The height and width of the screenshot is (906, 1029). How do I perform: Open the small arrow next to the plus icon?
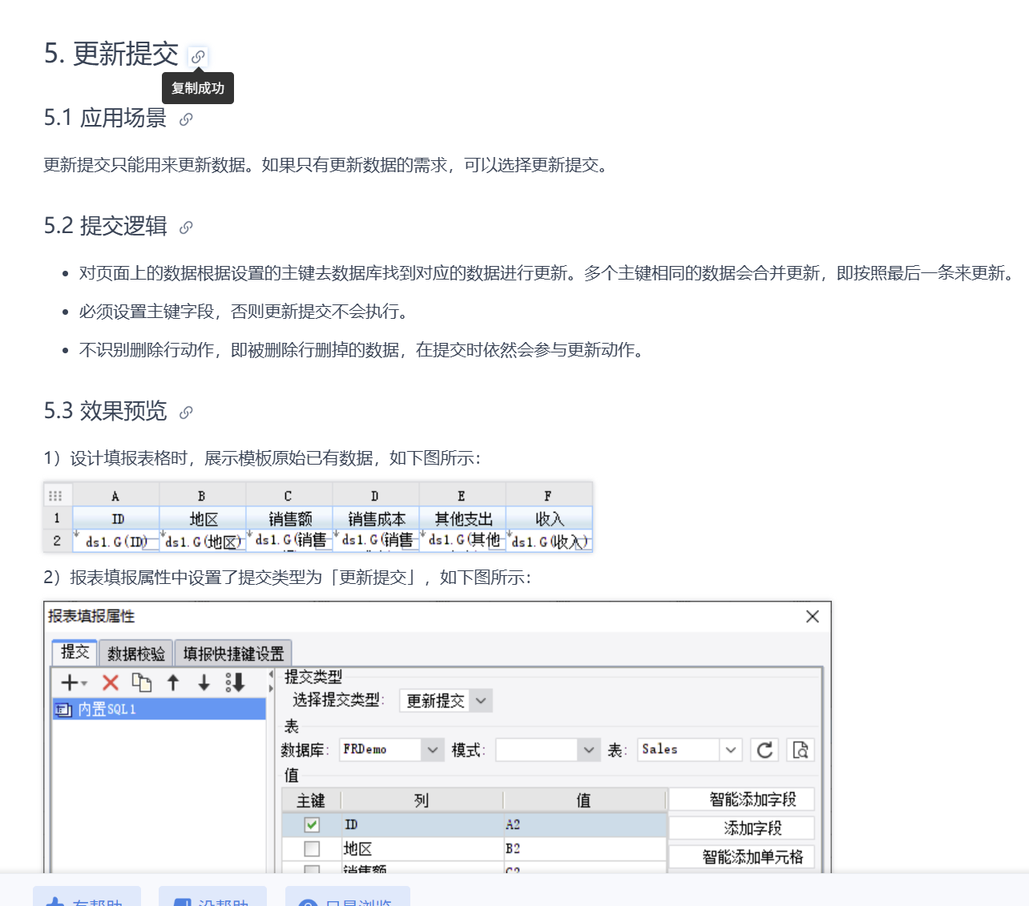point(84,683)
